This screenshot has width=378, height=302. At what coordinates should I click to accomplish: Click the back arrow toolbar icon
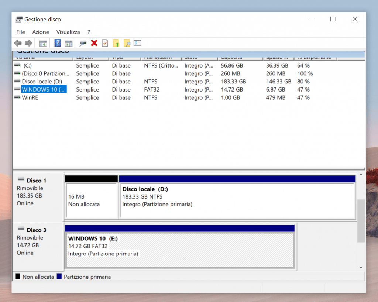[x=18, y=43]
